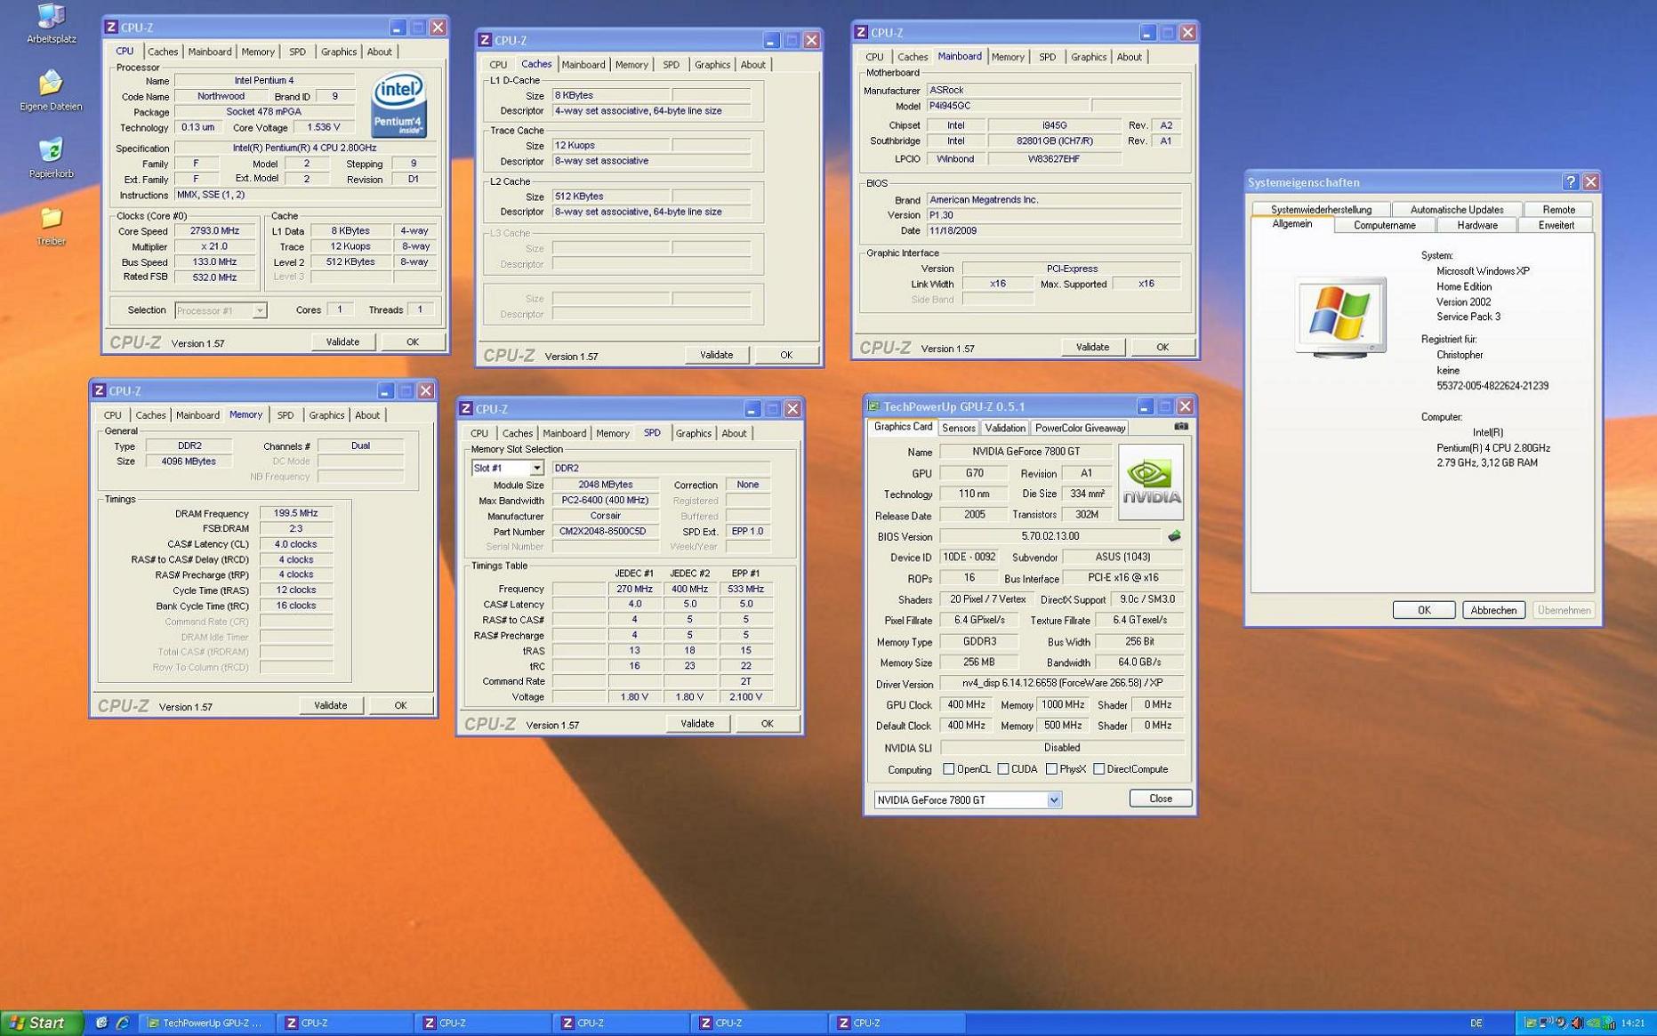The height and width of the screenshot is (1036, 1657).
Task: Click the Z title icon of the CPU-Z SPD window
Action: point(465,409)
